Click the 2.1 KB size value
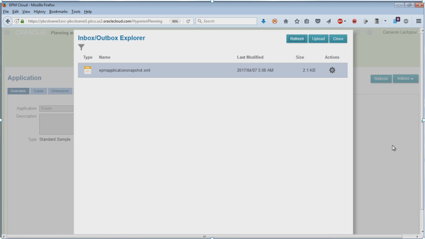 309,70
